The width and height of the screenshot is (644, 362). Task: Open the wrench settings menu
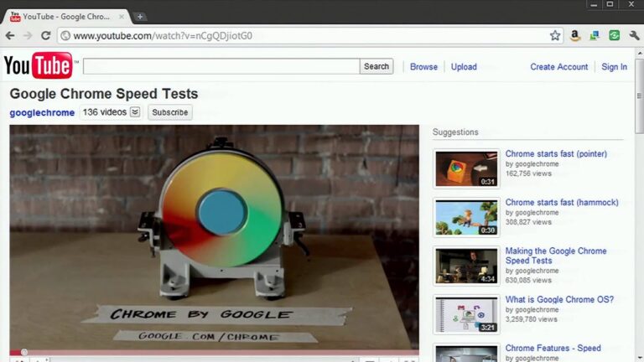634,36
